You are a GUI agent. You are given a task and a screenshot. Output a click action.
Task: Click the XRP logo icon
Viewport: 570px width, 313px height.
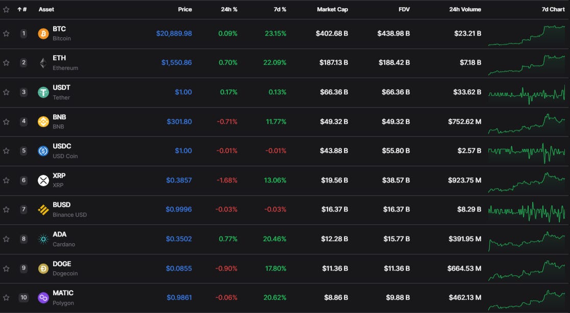(43, 180)
